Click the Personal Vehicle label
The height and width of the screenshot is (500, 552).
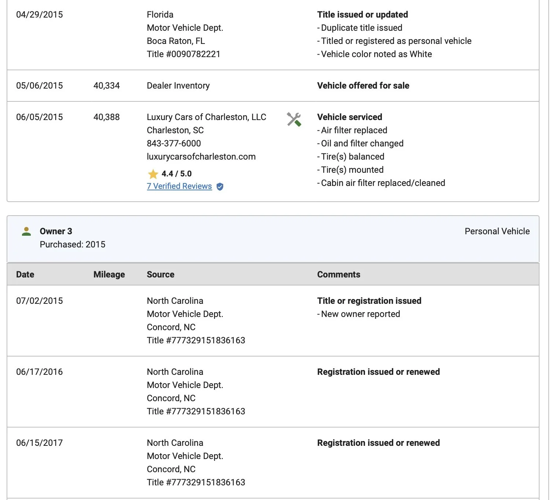click(497, 231)
